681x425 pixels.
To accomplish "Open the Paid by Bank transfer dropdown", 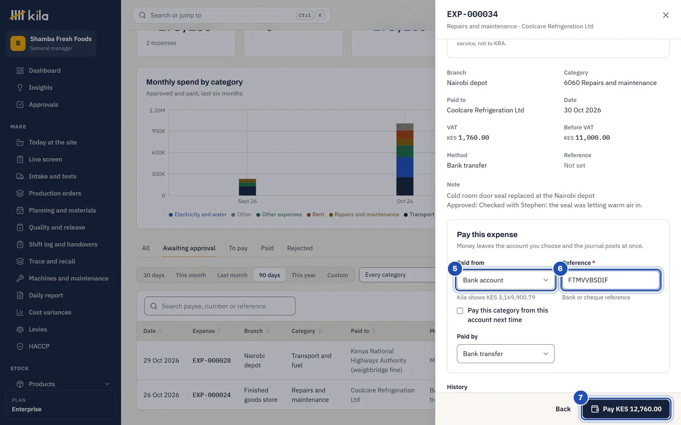I will point(506,354).
